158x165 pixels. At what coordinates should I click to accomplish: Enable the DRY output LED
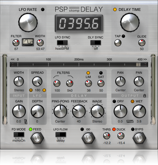(114, 101)
